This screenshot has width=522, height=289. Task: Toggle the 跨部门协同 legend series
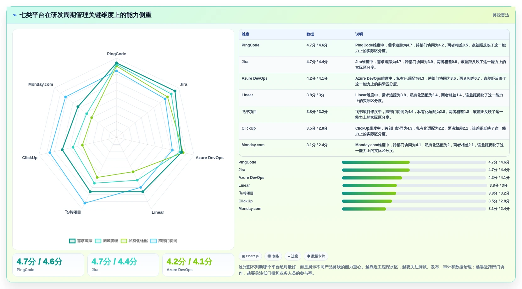[x=164, y=241]
